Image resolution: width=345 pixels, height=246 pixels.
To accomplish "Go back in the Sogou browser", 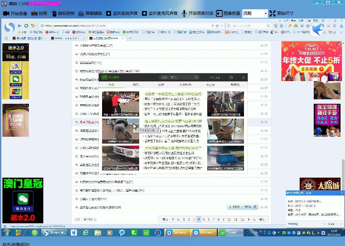I will (x=20, y=26).
